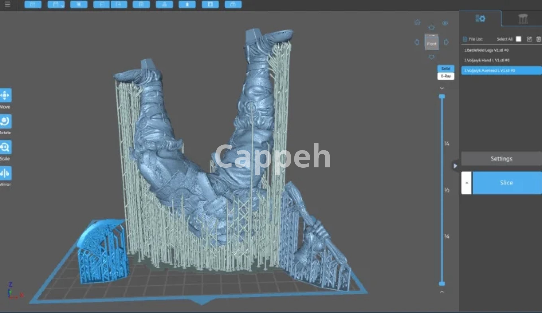The image size is (542, 313).
Task: Click the Front face of view cube
Action: pyautogui.click(x=432, y=43)
